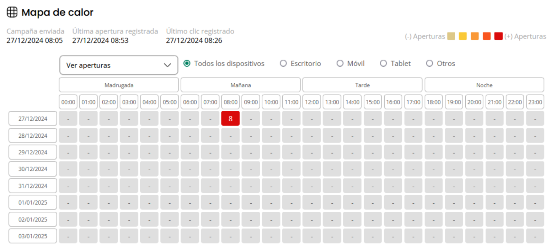Click Campaña enviada date 27/12/2024 08:05
This screenshot has height=252, width=558.
pyautogui.click(x=34, y=40)
